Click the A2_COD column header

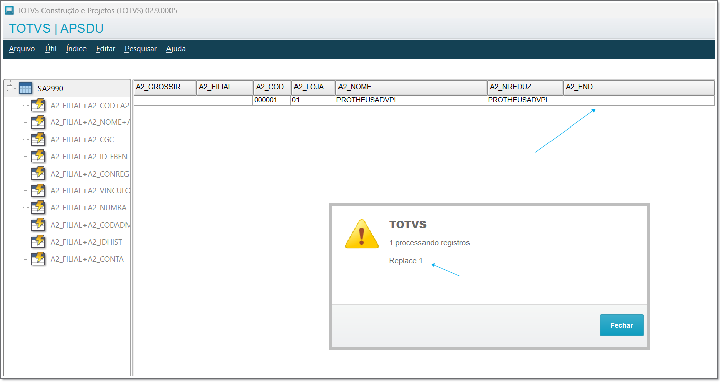[272, 87]
